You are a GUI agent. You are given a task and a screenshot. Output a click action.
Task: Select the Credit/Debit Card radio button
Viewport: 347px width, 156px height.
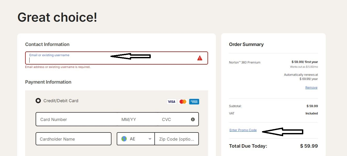pyautogui.click(x=38, y=101)
